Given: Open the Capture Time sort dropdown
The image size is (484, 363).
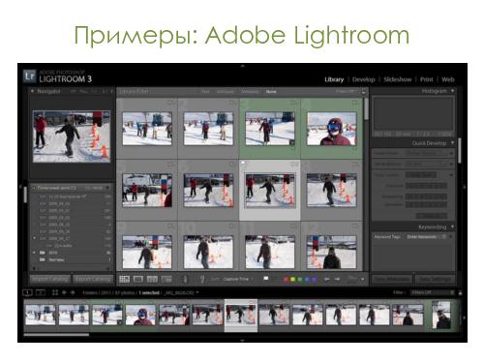Looking at the screenshot, I should (x=238, y=279).
